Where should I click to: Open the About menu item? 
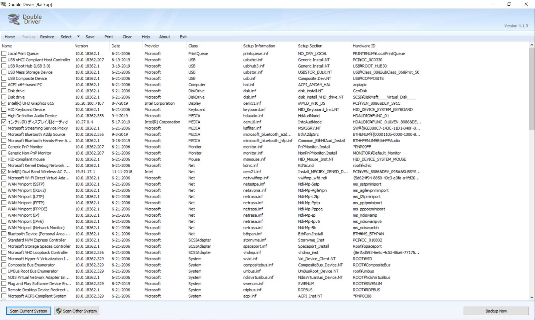(165, 37)
